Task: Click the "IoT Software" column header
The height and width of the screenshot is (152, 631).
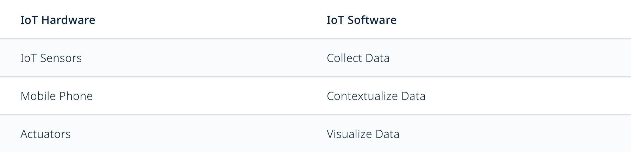Action: pos(362,20)
